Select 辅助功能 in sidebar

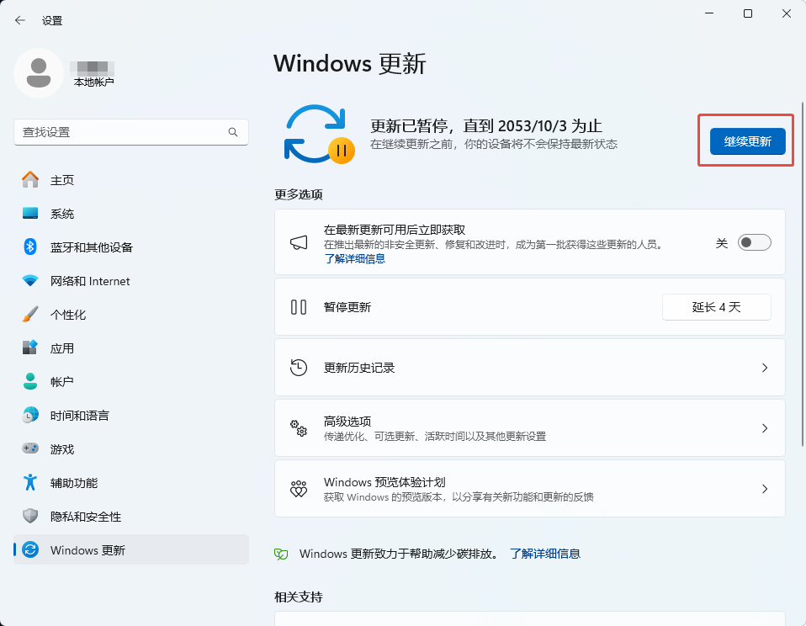[131, 483]
